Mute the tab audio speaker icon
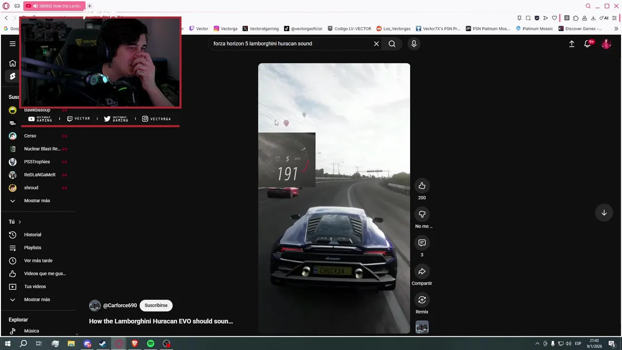Screen dimensions: 622x350 pos(35,6)
